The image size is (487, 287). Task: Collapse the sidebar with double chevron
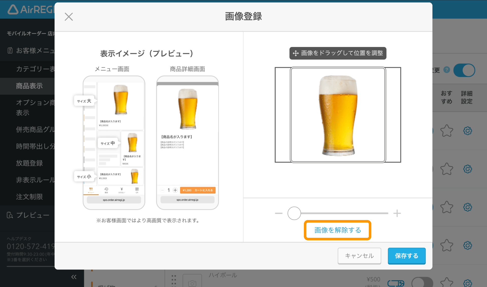(x=74, y=277)
